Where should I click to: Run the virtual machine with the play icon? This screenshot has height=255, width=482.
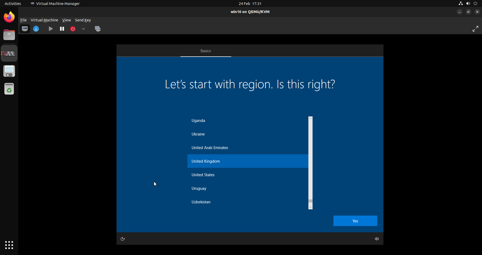point(51,29)
